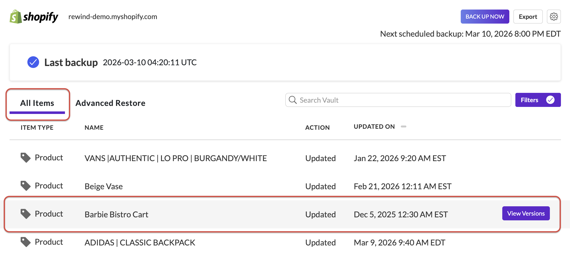
Task: Click the purple underline below All Items
Action: (37, 113)
